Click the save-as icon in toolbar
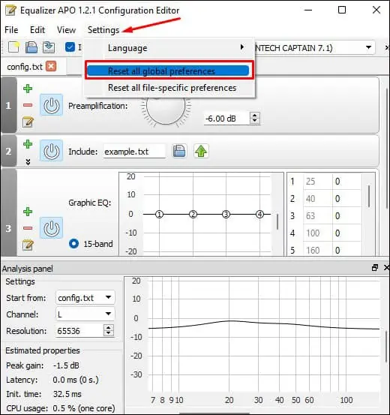Viewport: 390px width, 415px height. [x=49, y=47]
